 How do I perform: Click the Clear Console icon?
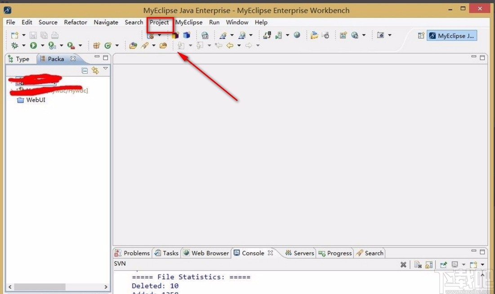[x=418, y=265]
